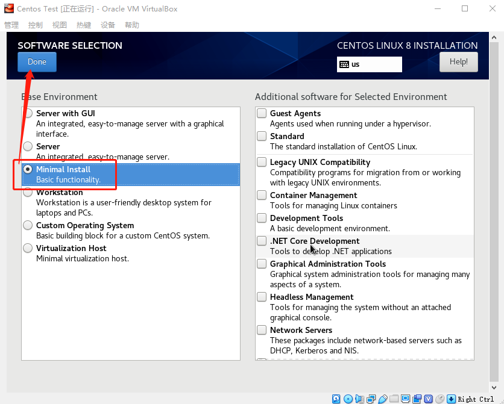Maximize the VirtualBox window
This screenshot has width=504, height=404.
(465, 8)
